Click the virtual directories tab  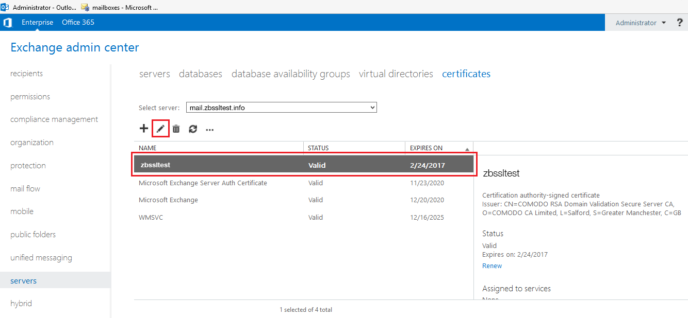[x=396, y=74]
